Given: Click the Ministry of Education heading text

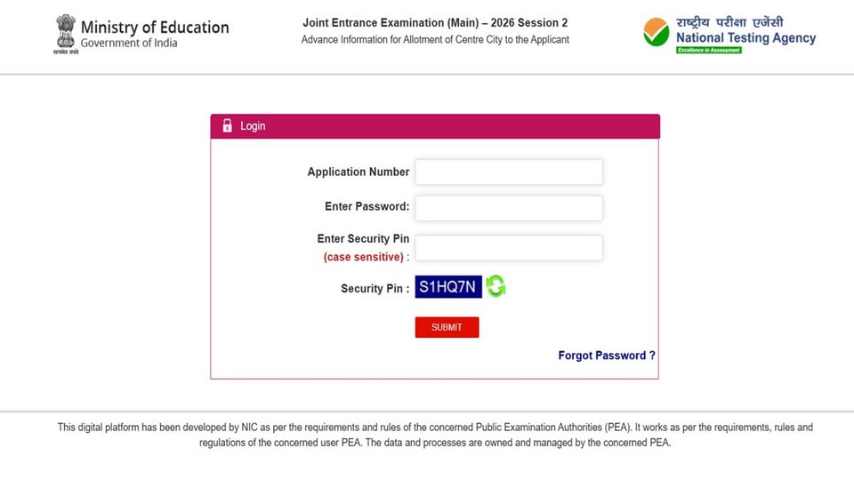Looking at the screenshot, I should coord(155,28).
